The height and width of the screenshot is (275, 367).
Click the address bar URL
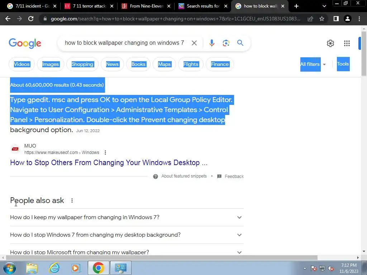(176, 19)
